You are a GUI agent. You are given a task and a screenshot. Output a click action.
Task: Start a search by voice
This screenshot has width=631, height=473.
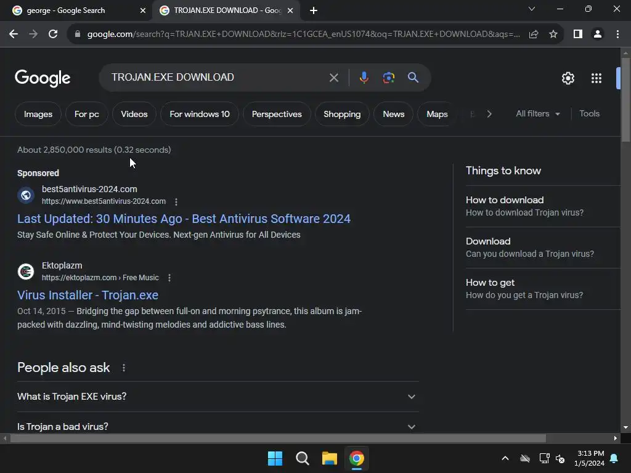tap(364, 77)
